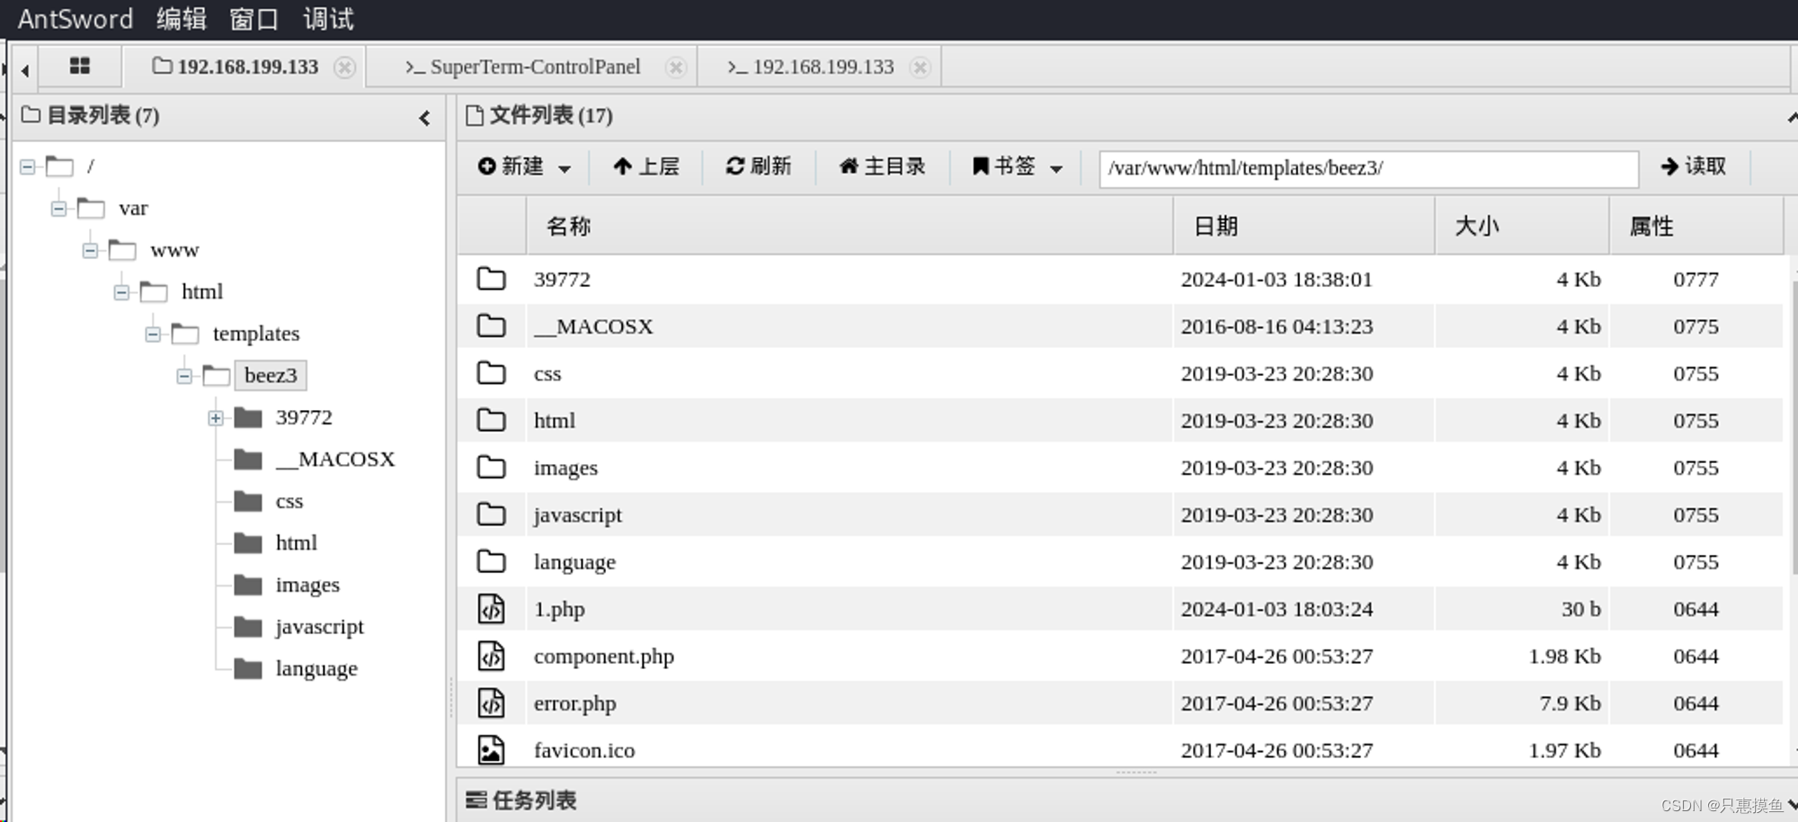This screenshot has width=1798, height=822.
Task: Sort files by 大小 column
Action: (1521, 226)
